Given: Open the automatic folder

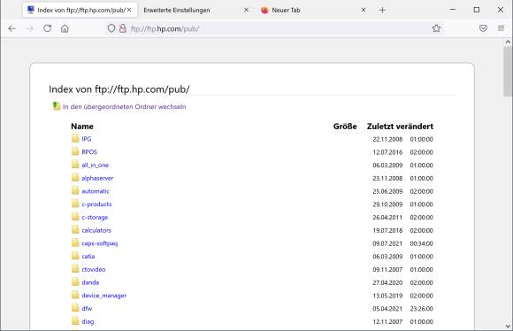Looking at the screenshot, I should pos(96,191).
